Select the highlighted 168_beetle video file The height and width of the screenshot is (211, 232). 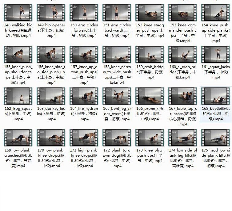click(216, 96)
